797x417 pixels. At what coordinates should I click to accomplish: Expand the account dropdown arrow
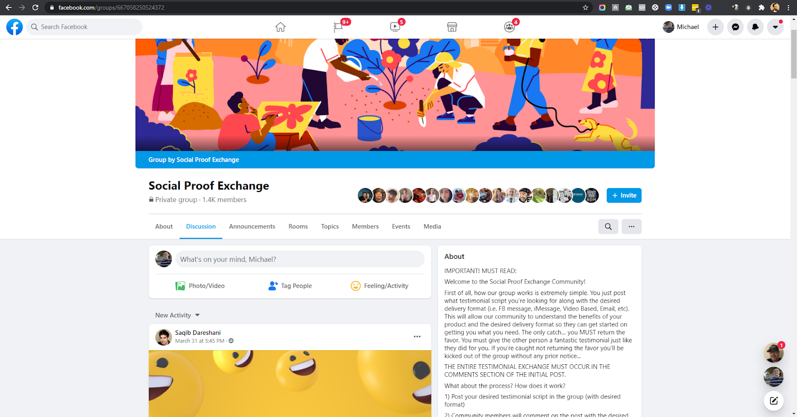click(775, 27)
